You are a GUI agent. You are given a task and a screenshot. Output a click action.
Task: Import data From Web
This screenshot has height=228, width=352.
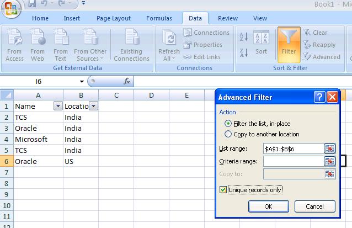(38, 45)
